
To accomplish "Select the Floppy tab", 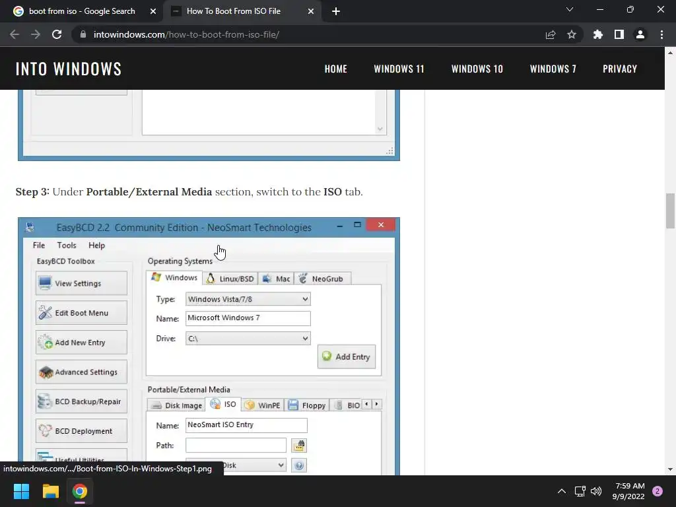I will [x=307, y=405].
